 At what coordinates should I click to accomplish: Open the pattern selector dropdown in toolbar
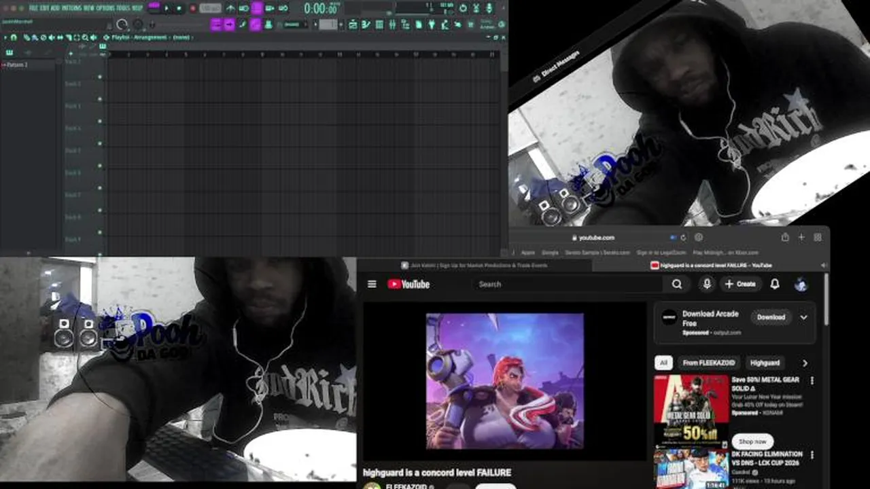(x=328, y=24)
